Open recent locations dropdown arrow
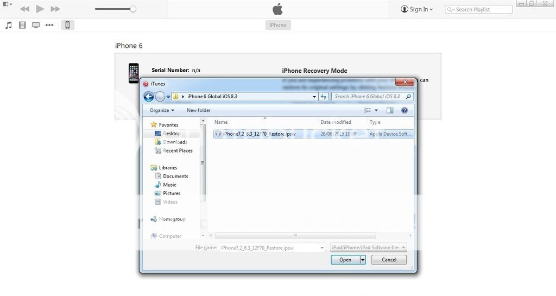This screenshot has width=556, height=296. click(x=168, y=97)
